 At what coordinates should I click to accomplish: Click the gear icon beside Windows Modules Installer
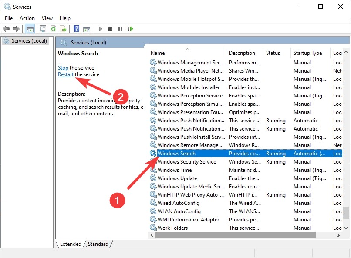[153, 87]
